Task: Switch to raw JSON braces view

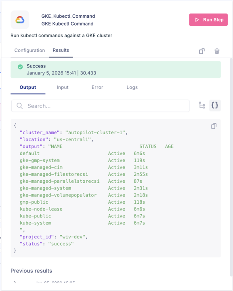Action: pyautogui.click(x=215, y=105)
